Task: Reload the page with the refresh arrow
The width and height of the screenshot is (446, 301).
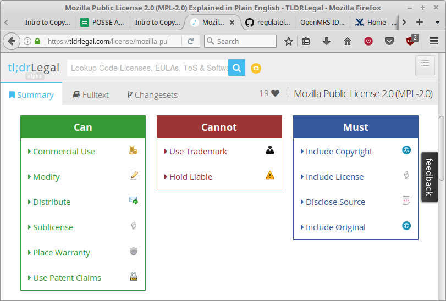Action: tap(191, 41)
